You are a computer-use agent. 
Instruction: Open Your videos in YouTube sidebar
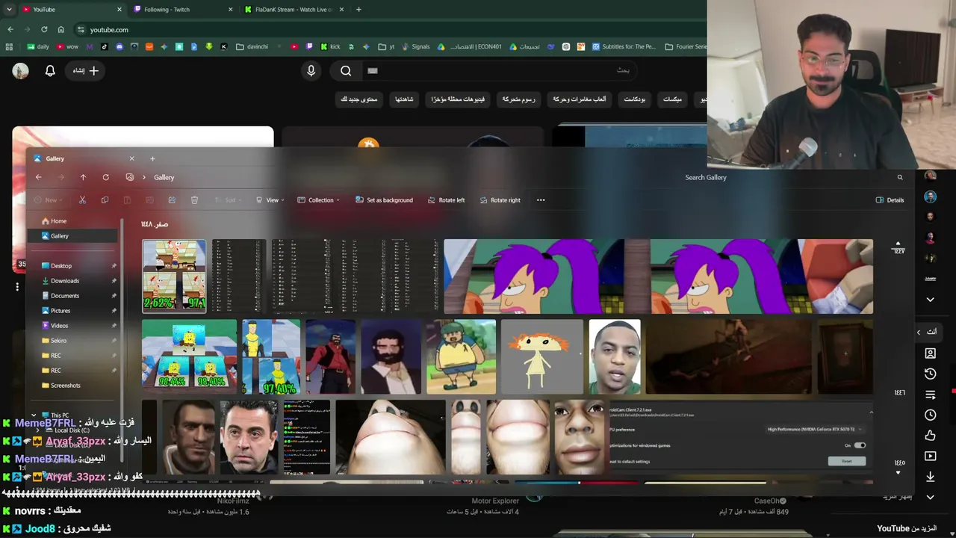click(930, 456)
